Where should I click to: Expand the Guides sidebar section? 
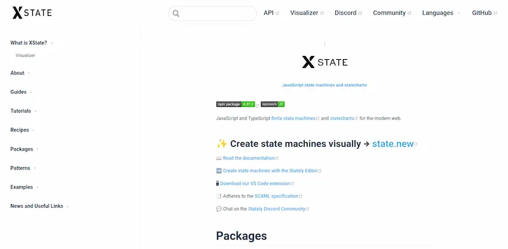point(21,92)
